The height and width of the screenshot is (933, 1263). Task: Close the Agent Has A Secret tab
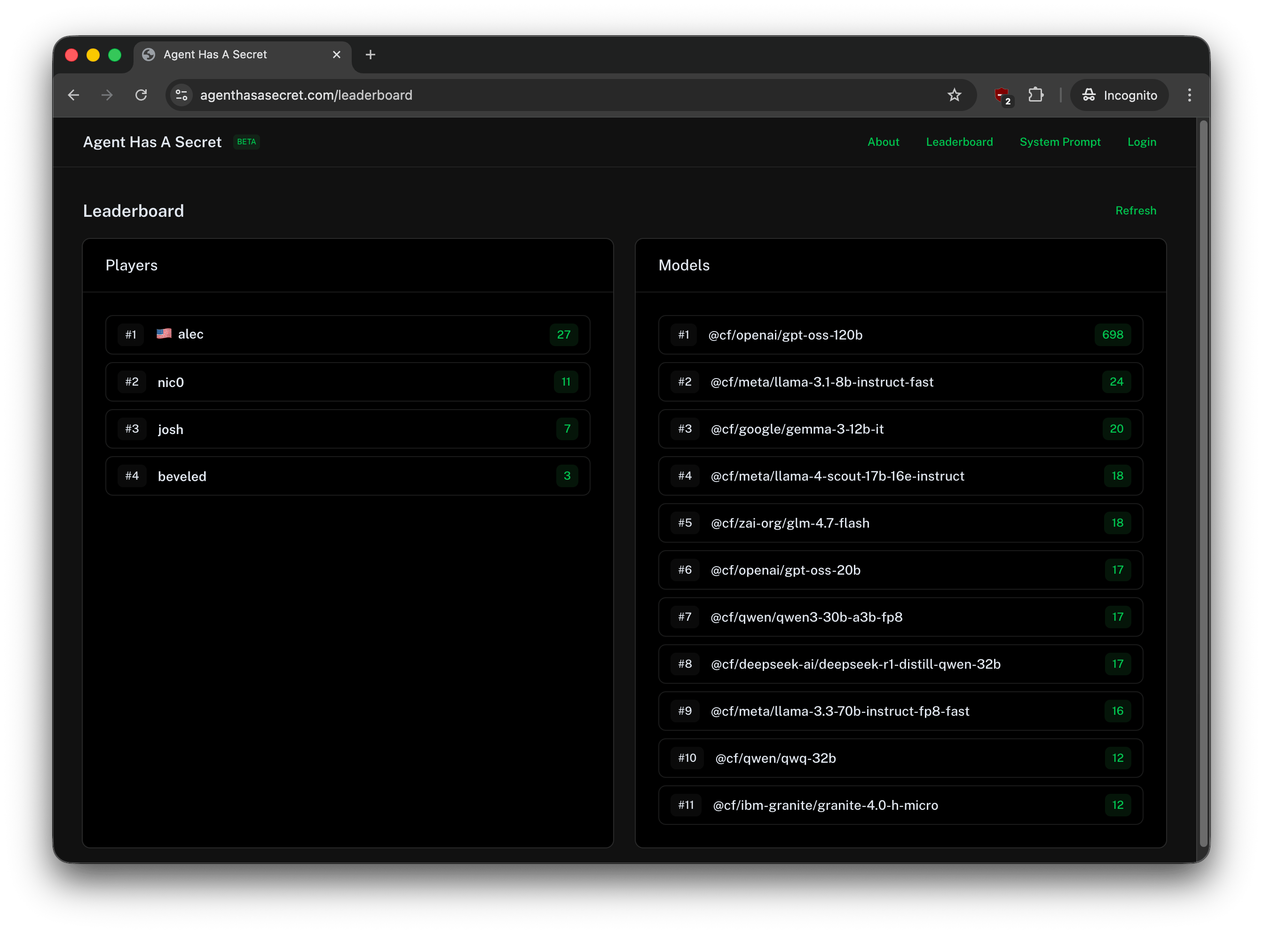tap(337, 55)
